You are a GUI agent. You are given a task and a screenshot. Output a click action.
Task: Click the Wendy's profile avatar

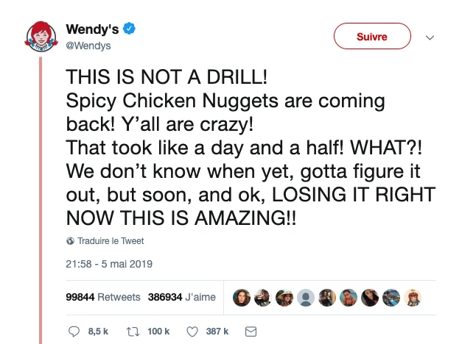(42, 37)
